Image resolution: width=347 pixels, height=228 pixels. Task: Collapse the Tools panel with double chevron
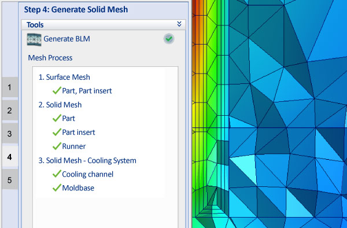179,24
